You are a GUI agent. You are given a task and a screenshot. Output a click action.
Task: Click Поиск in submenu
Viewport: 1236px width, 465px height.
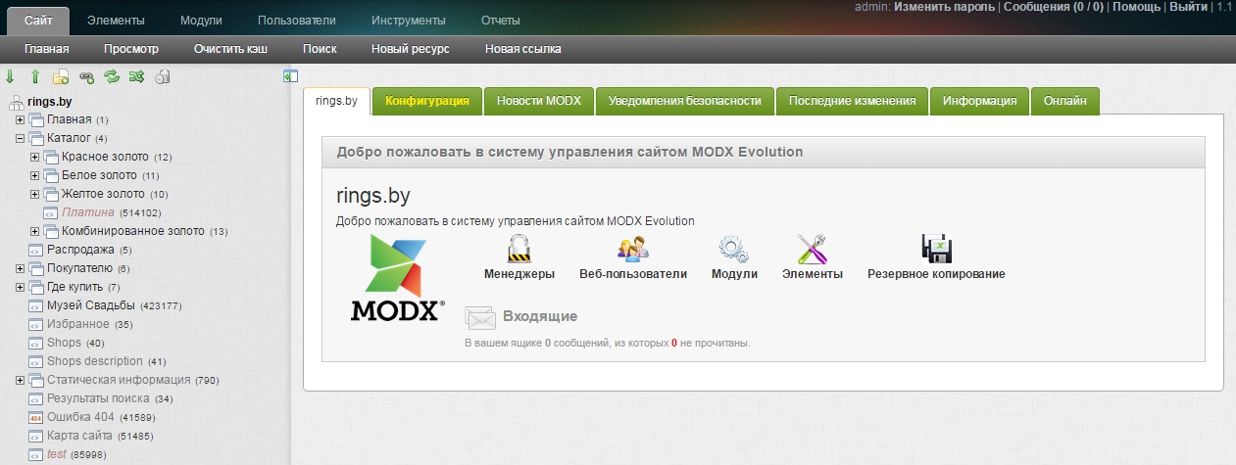(x=319, y=49)
